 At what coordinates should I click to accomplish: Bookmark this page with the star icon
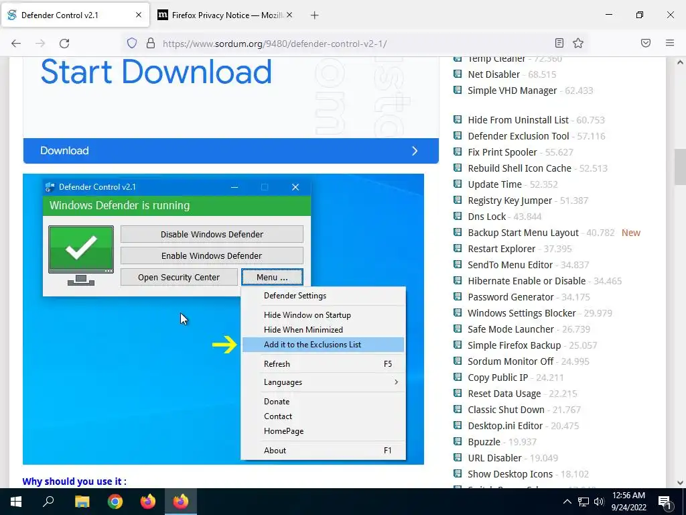tap(578, 43)
